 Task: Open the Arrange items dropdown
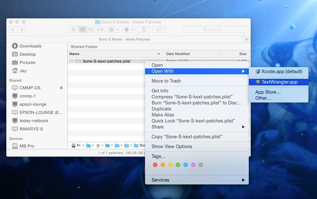(113, 29)
